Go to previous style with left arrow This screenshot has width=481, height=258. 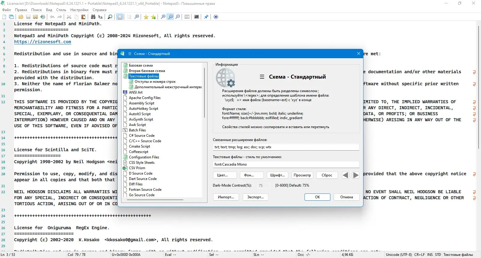coord(346,175)
